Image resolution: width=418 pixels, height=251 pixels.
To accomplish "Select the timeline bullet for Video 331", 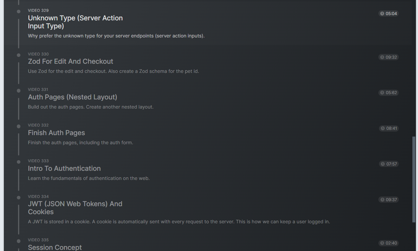I will [19, 91].
